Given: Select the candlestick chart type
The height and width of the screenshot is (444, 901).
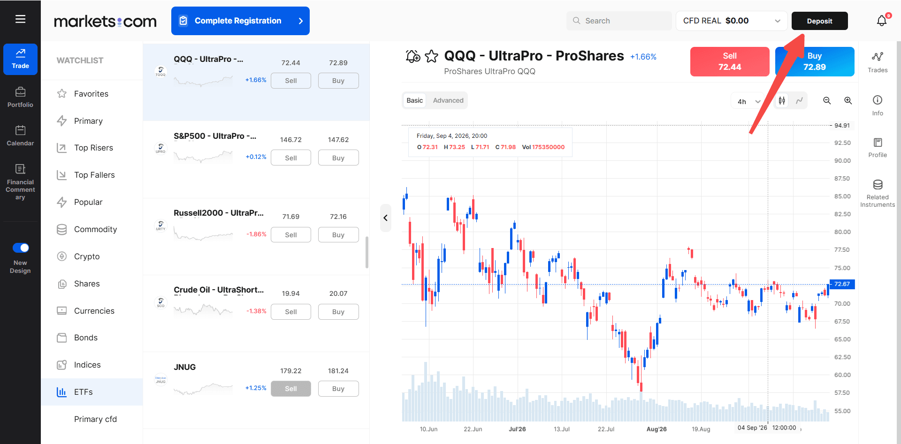Looking at the screenshot, I should point(782,100).
